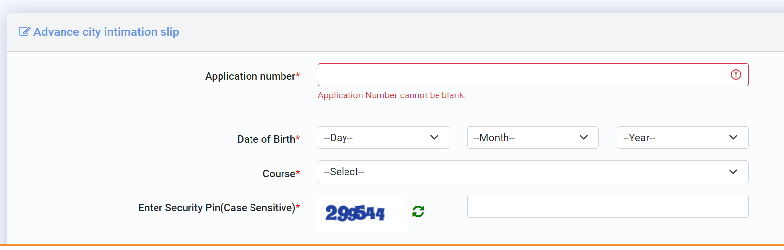Open the --Day-- dropdown
The width and height of the screenshot is (784, 250).
point(383,138)
